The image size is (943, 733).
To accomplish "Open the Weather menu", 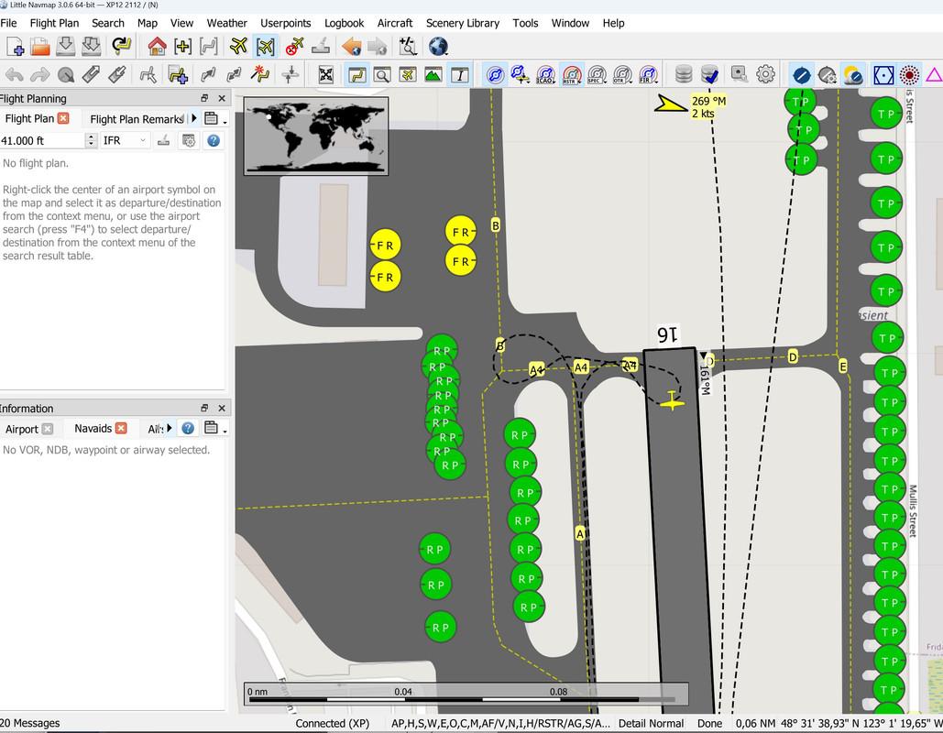I will 226,23.
